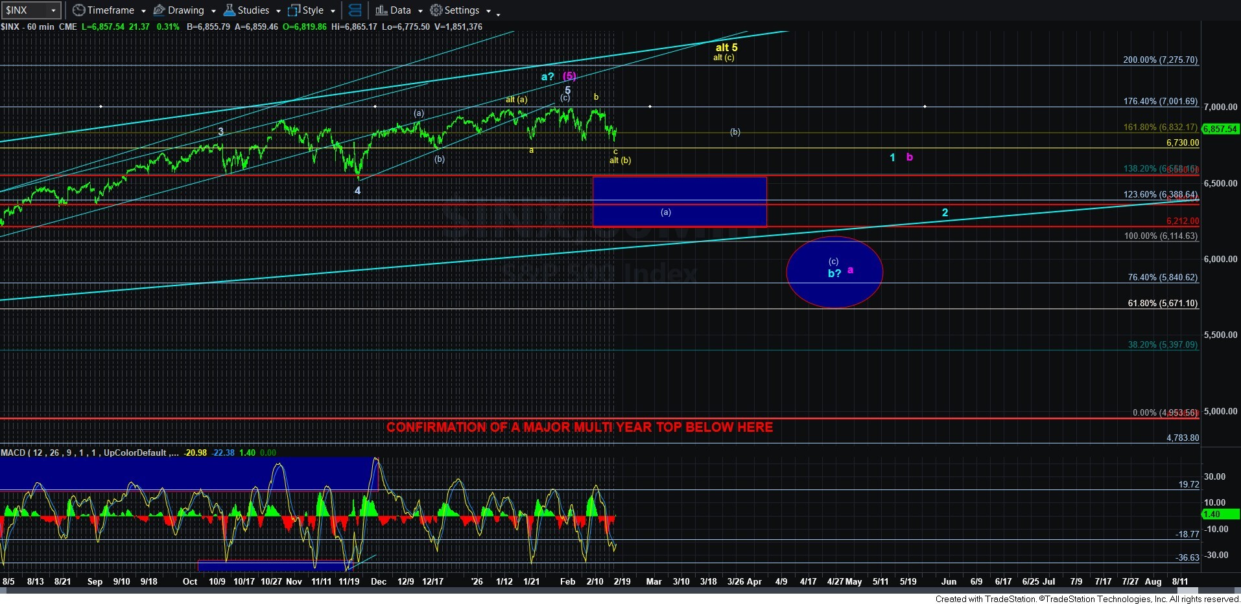
Task: Click the Data bar chart icon
Action: 381,10
